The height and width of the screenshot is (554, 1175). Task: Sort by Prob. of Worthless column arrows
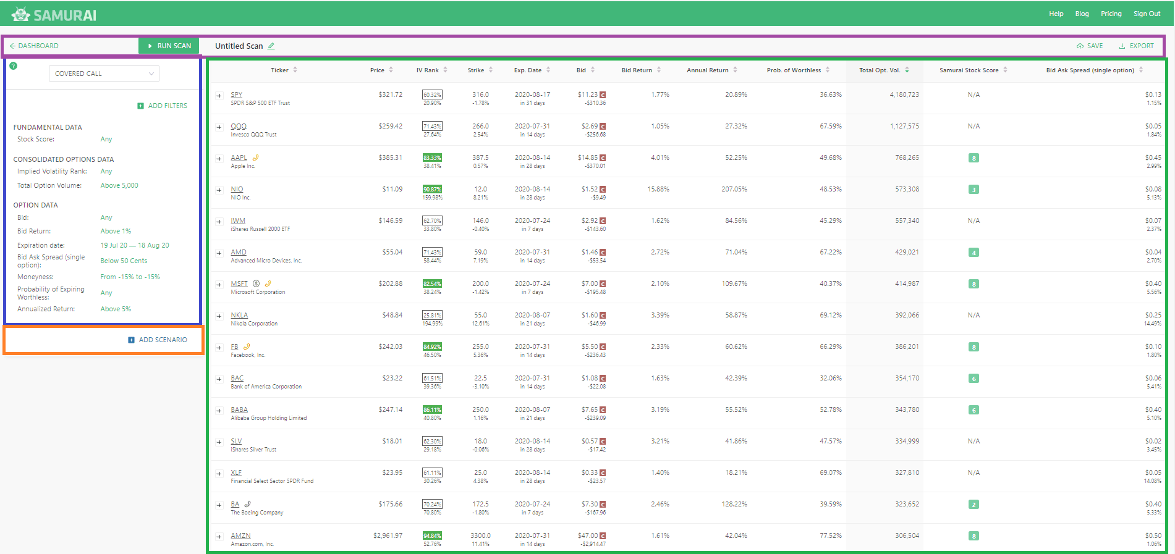tap(828, 70)
